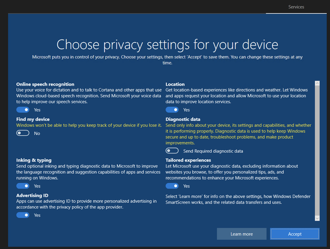The width and height of the screenshot is (330, 249).
Task: Click the 'Location' heading
Action: pos(175,84)
